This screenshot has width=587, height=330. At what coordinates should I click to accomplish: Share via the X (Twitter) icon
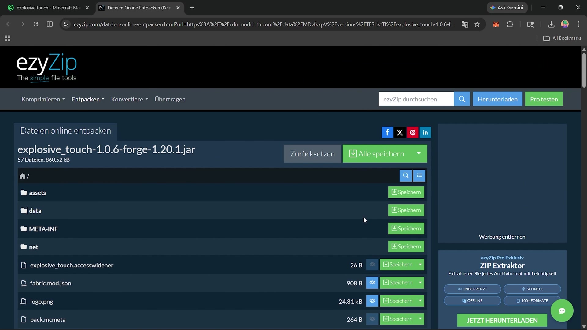[400, 132]
